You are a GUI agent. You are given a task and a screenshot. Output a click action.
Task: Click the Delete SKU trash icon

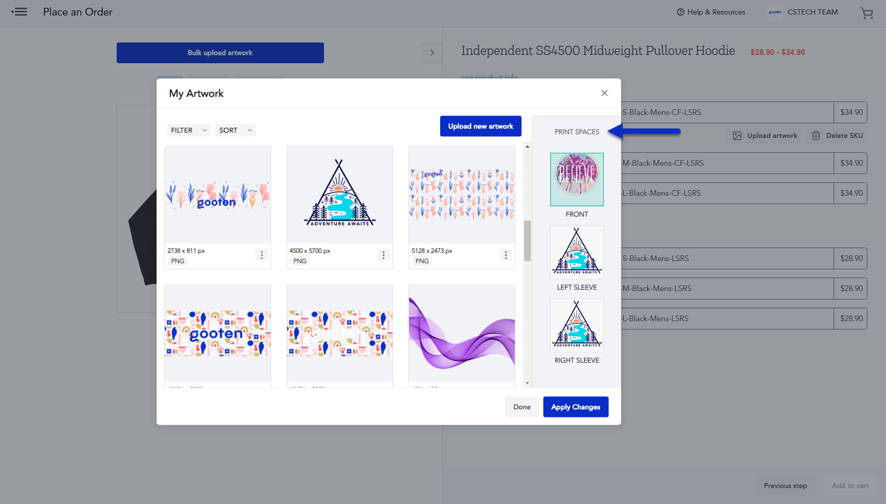[815, 136]
